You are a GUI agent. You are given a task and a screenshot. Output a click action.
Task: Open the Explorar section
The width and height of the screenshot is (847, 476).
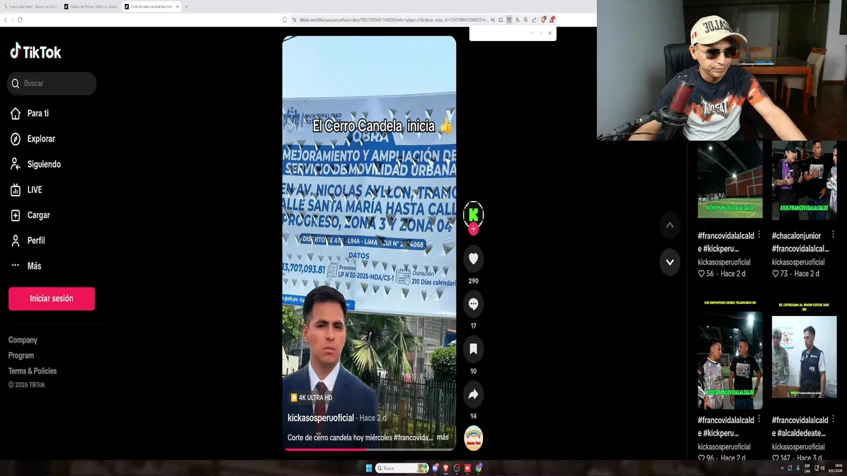[x=32, y=139]
